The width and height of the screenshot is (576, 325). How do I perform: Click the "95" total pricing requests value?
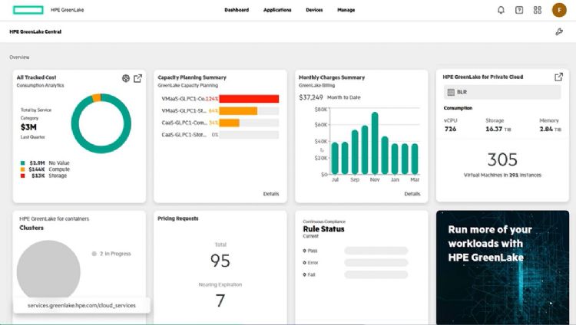point(220,261)
